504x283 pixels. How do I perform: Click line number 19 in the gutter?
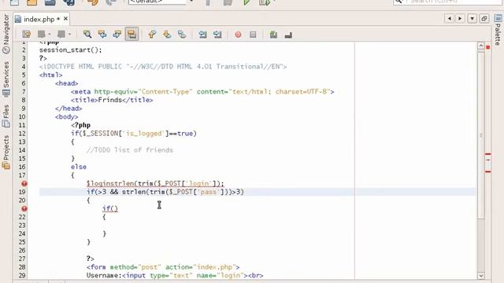22,192
